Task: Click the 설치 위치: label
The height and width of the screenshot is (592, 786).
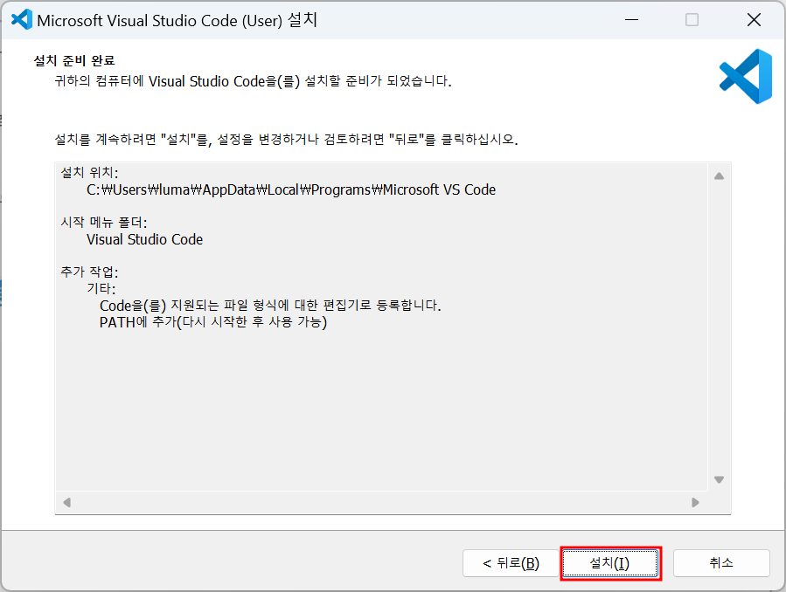Action: coord(89,173)
